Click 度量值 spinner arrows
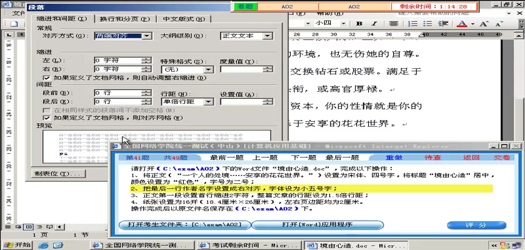Image resolution: width=525 pixels, height=250 pixels. click(x=269, y=69)
